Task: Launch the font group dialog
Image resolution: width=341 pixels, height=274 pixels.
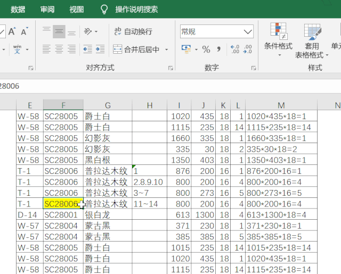Action: point(31,68)
